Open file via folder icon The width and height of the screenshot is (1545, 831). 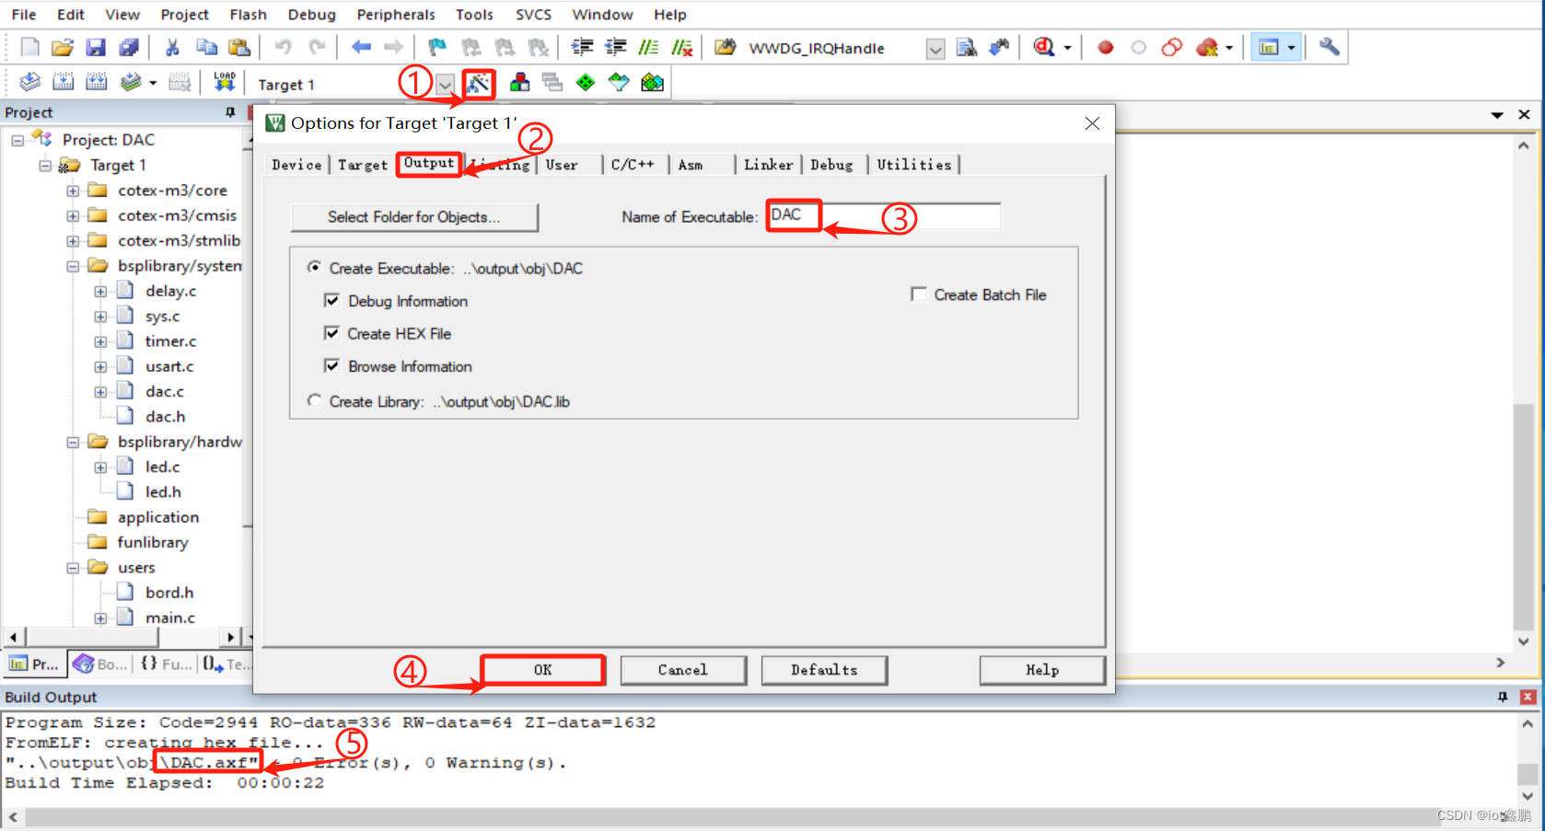point(62,47)
